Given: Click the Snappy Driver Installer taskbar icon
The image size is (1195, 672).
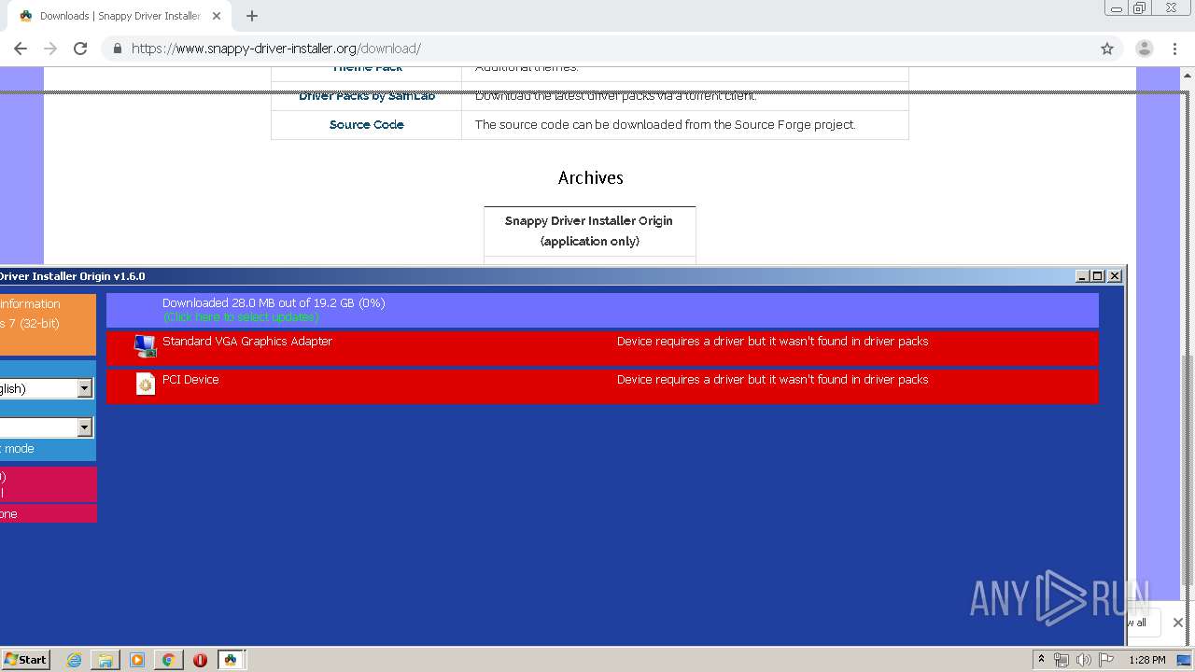Looking at the screenshot, I should click(231, 660).
